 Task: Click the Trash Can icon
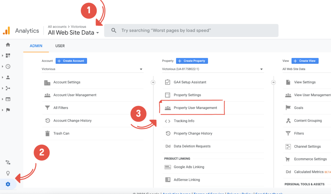click(x=48, y=133)
